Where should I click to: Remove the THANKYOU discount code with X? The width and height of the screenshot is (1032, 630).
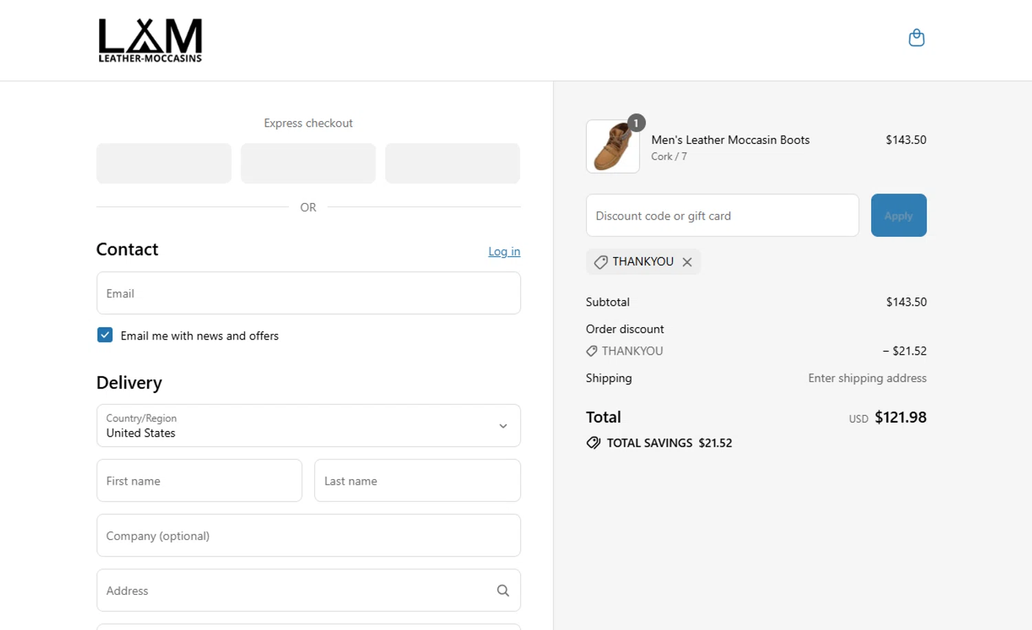click(x=687, y=262)
